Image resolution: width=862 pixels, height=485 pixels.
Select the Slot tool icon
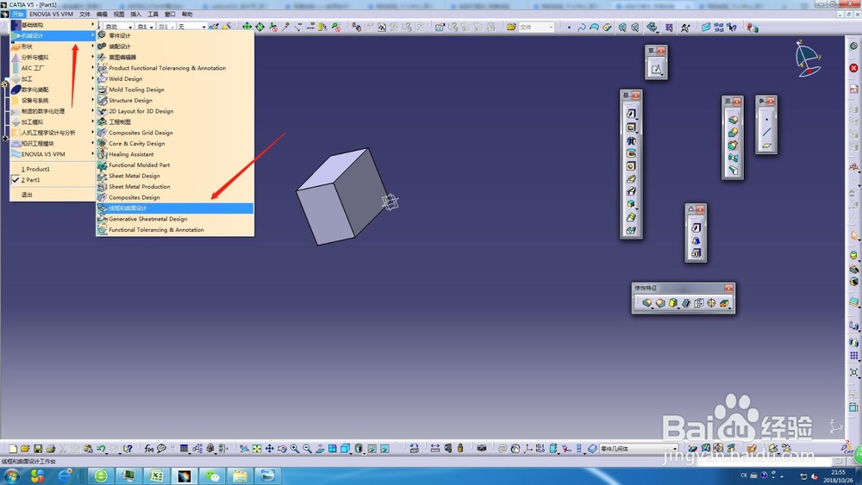[631, 191]
